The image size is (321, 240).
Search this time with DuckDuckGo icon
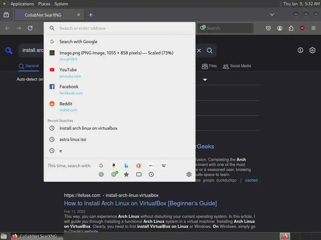[139, 166]
